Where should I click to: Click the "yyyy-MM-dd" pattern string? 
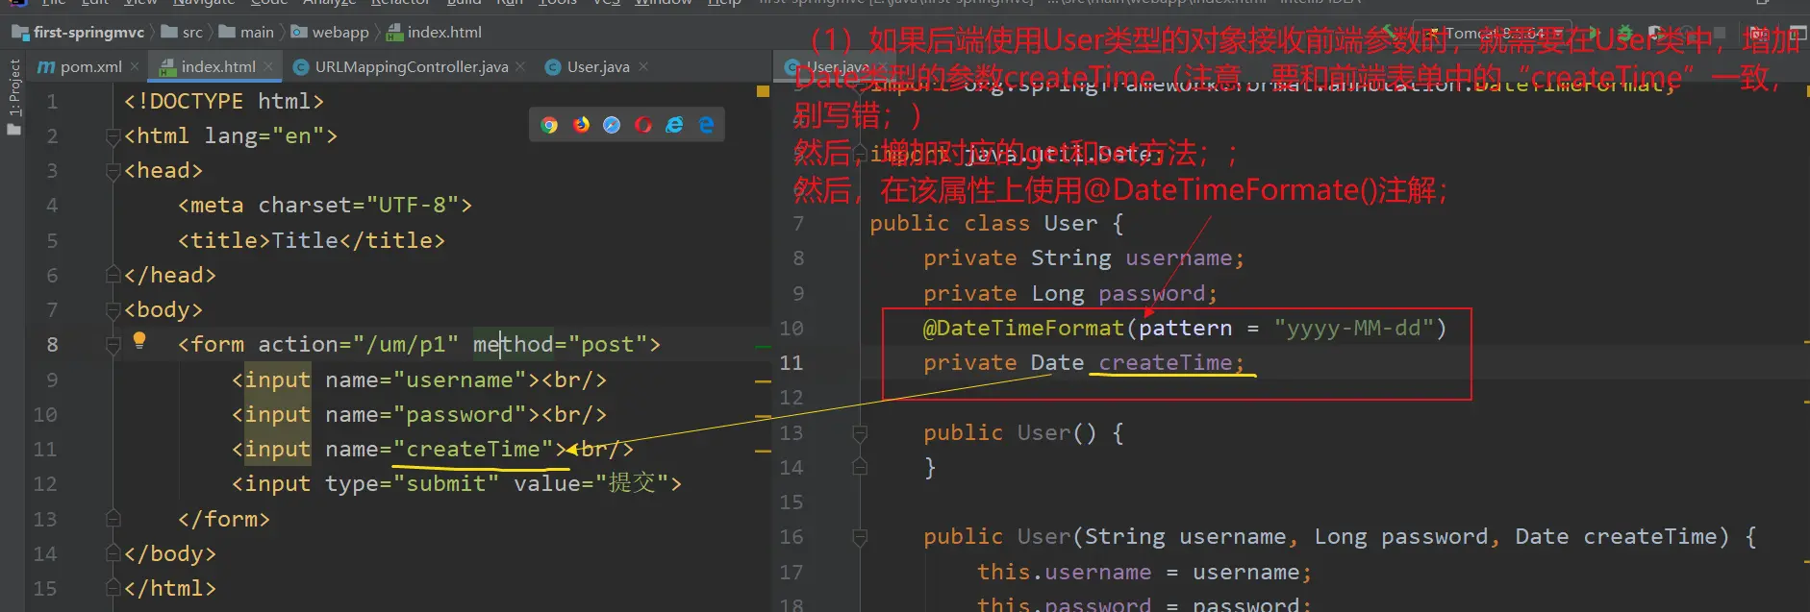(x=1354, y=329)
